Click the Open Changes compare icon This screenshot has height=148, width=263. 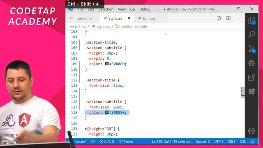(219, 18)
